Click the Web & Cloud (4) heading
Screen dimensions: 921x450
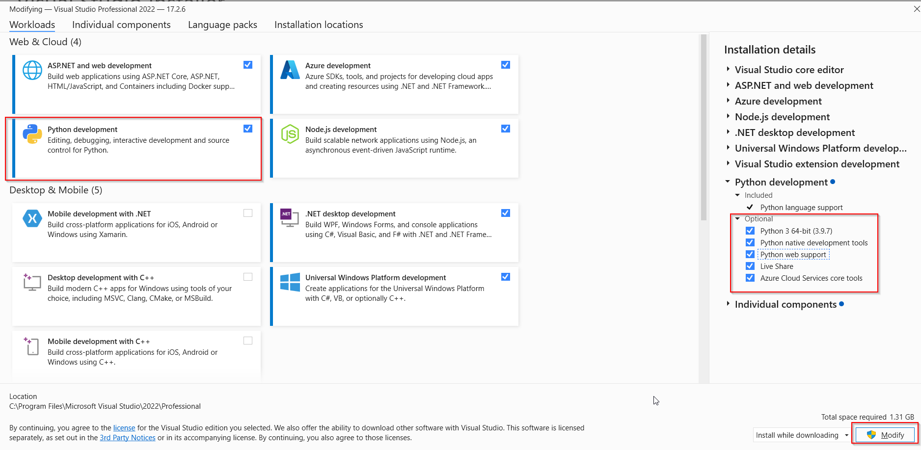pos(45,42)
